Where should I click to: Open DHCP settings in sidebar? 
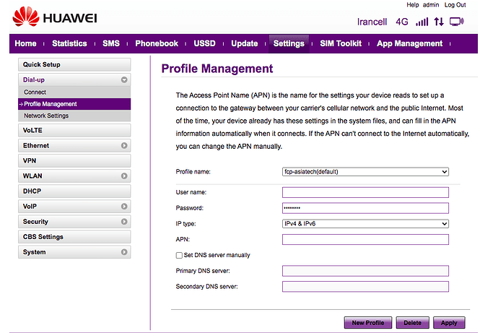[74, 191]
